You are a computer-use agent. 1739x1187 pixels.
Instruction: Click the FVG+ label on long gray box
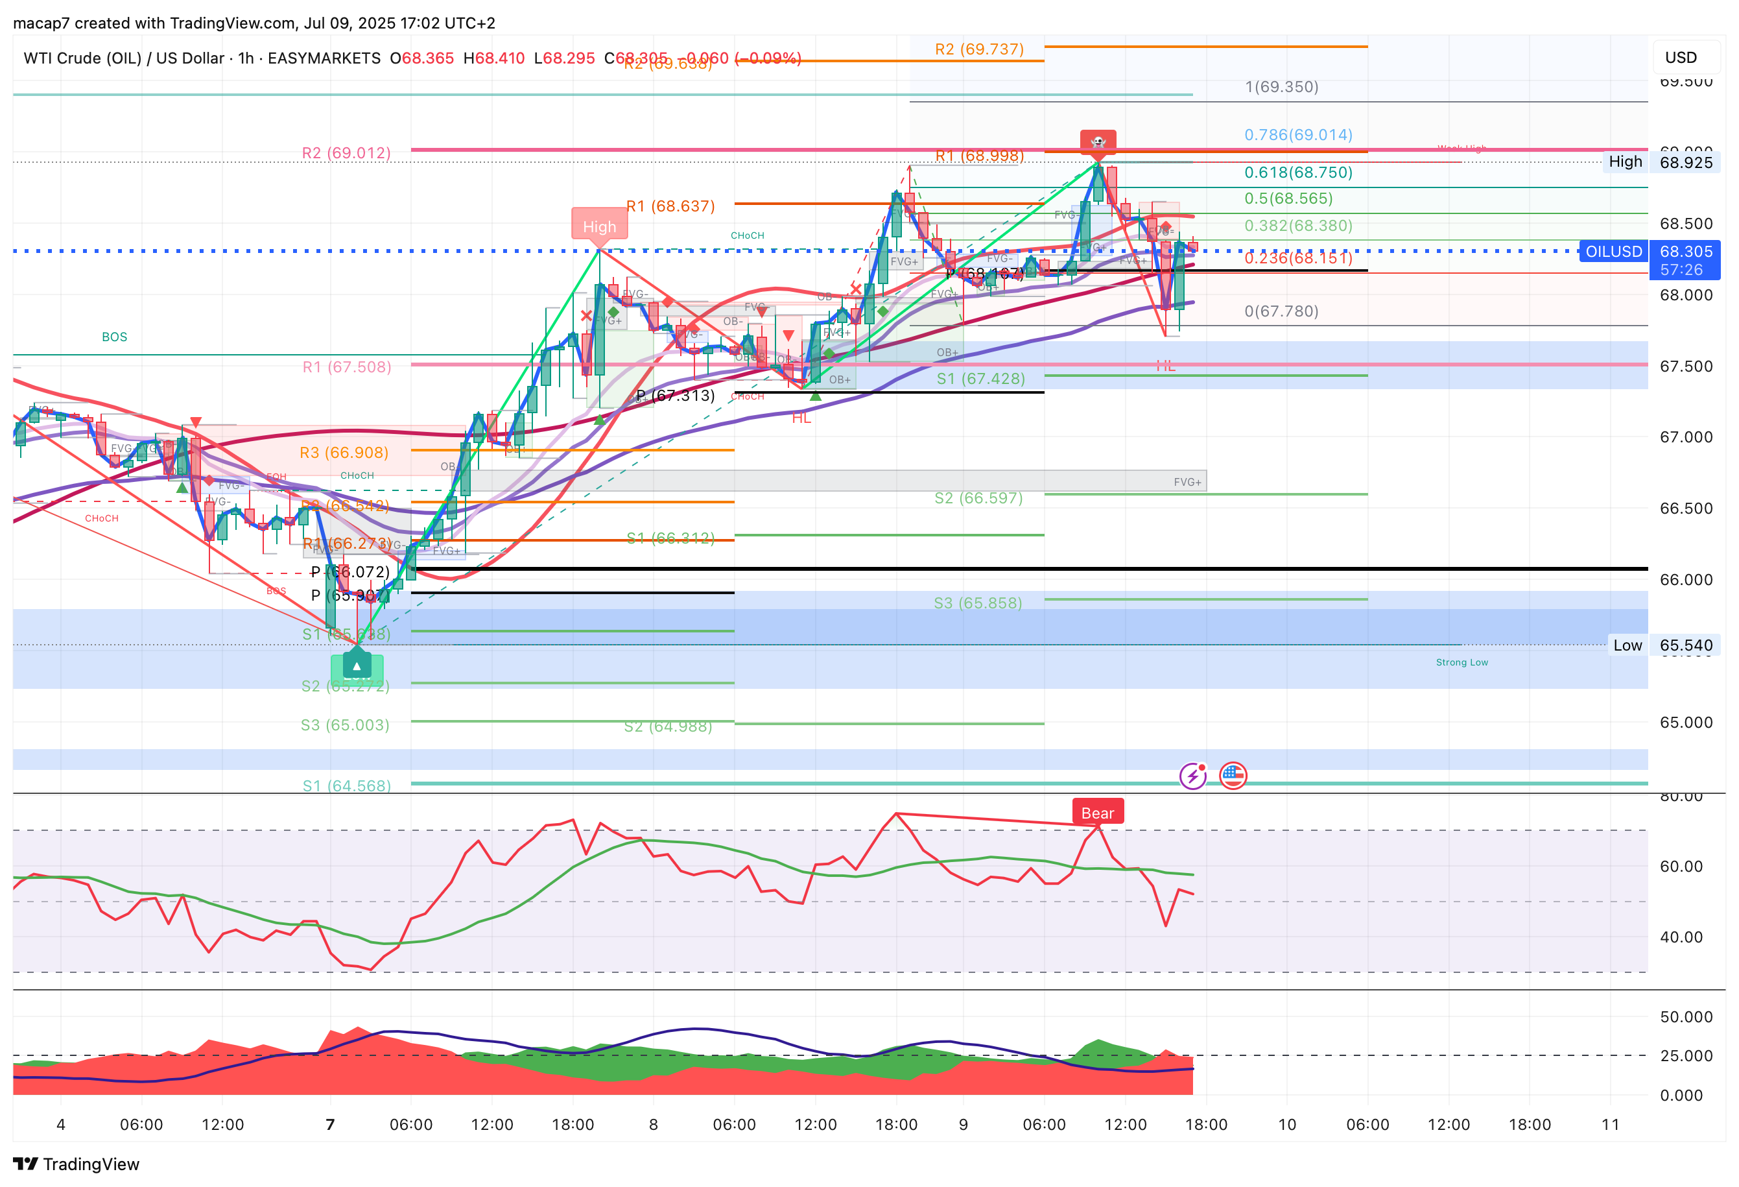[x=1187, y=482]
